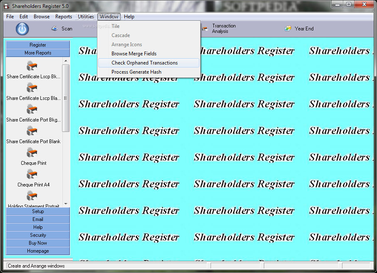Open the Utilities menu
377x273 pixels.
[86, 17]
